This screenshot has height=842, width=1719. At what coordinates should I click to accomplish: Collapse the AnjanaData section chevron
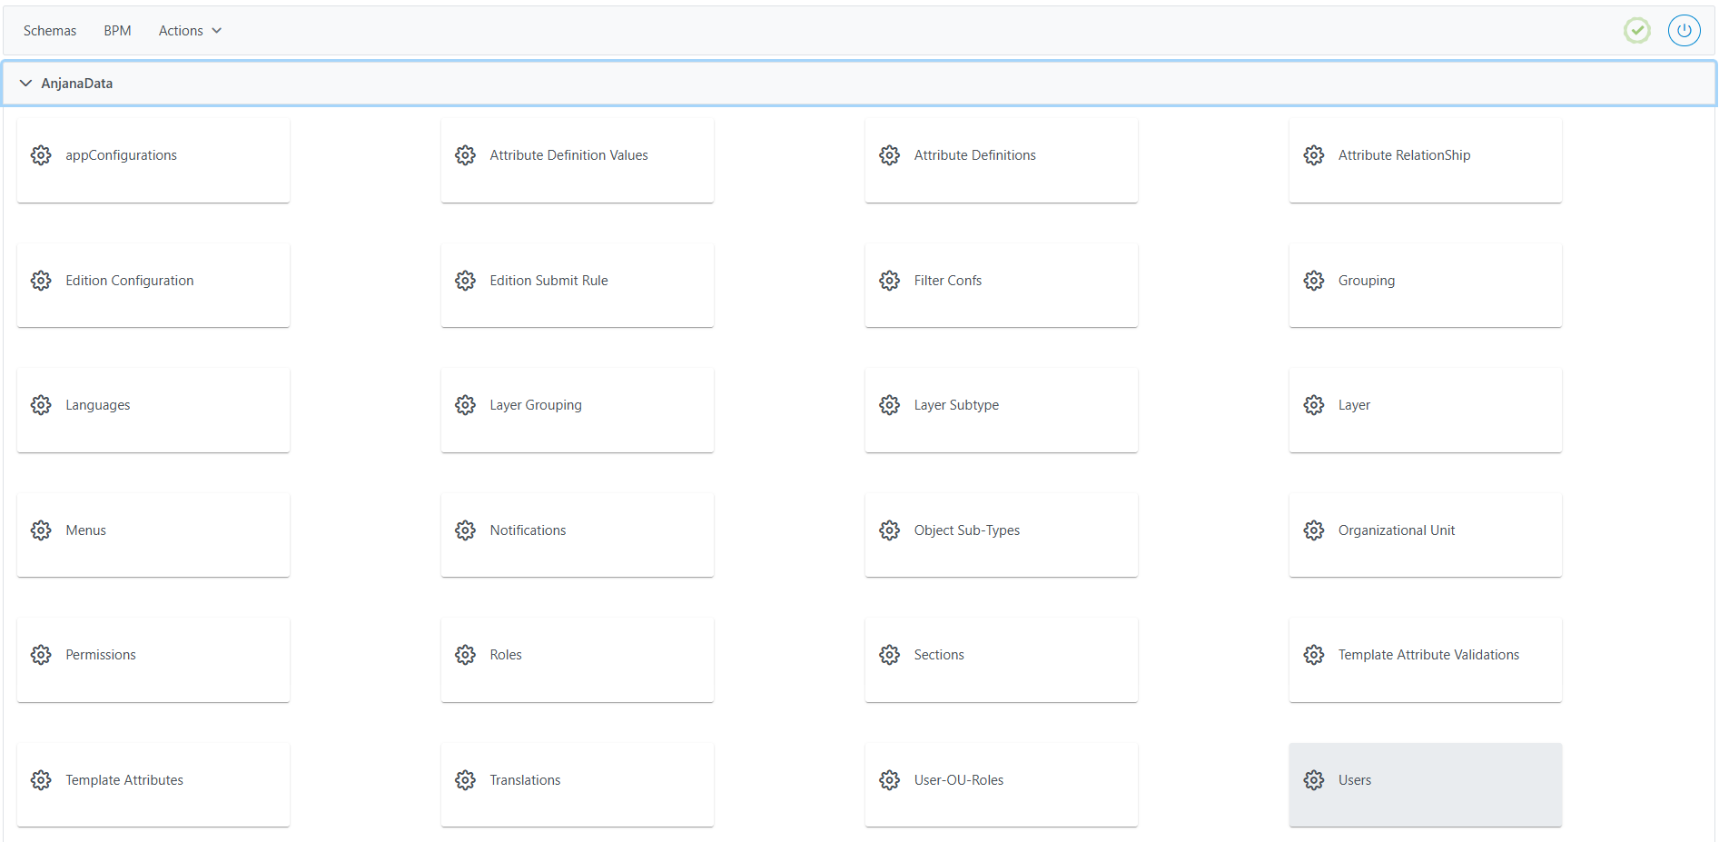click(x=25, y=84)
